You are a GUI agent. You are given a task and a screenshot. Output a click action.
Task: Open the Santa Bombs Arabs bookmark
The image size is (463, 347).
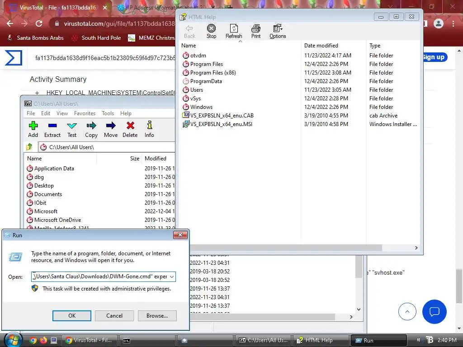coord(35,38)
